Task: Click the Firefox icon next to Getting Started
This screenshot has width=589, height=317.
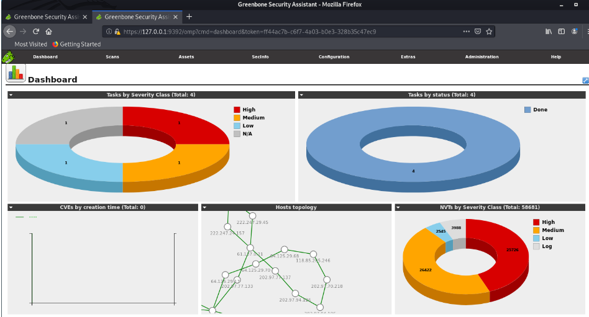Action: pyautogui.click(x=55, y=44)
